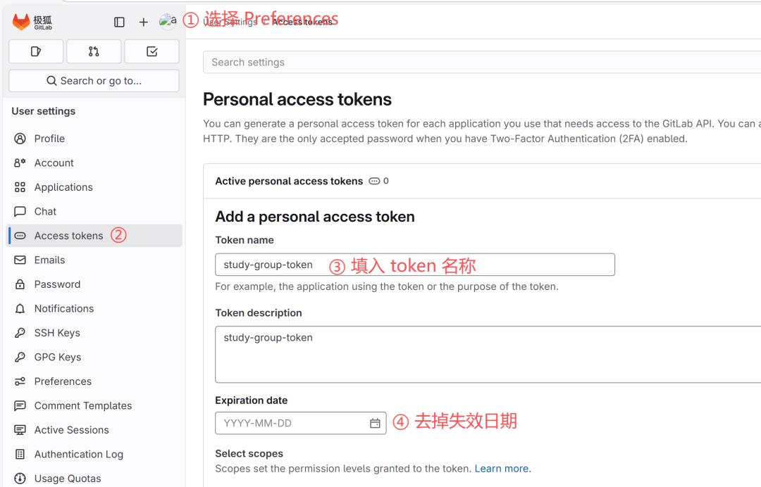Click the to-do list checkmark icon
The height and width of the screenshot is (487, 761).
click(151, 51)
